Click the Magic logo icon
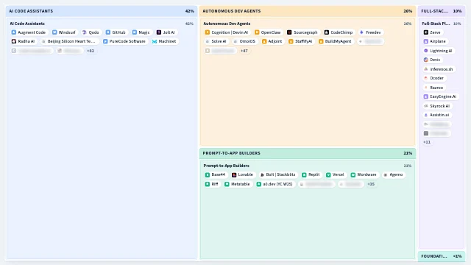 click(x=135, y=32)
